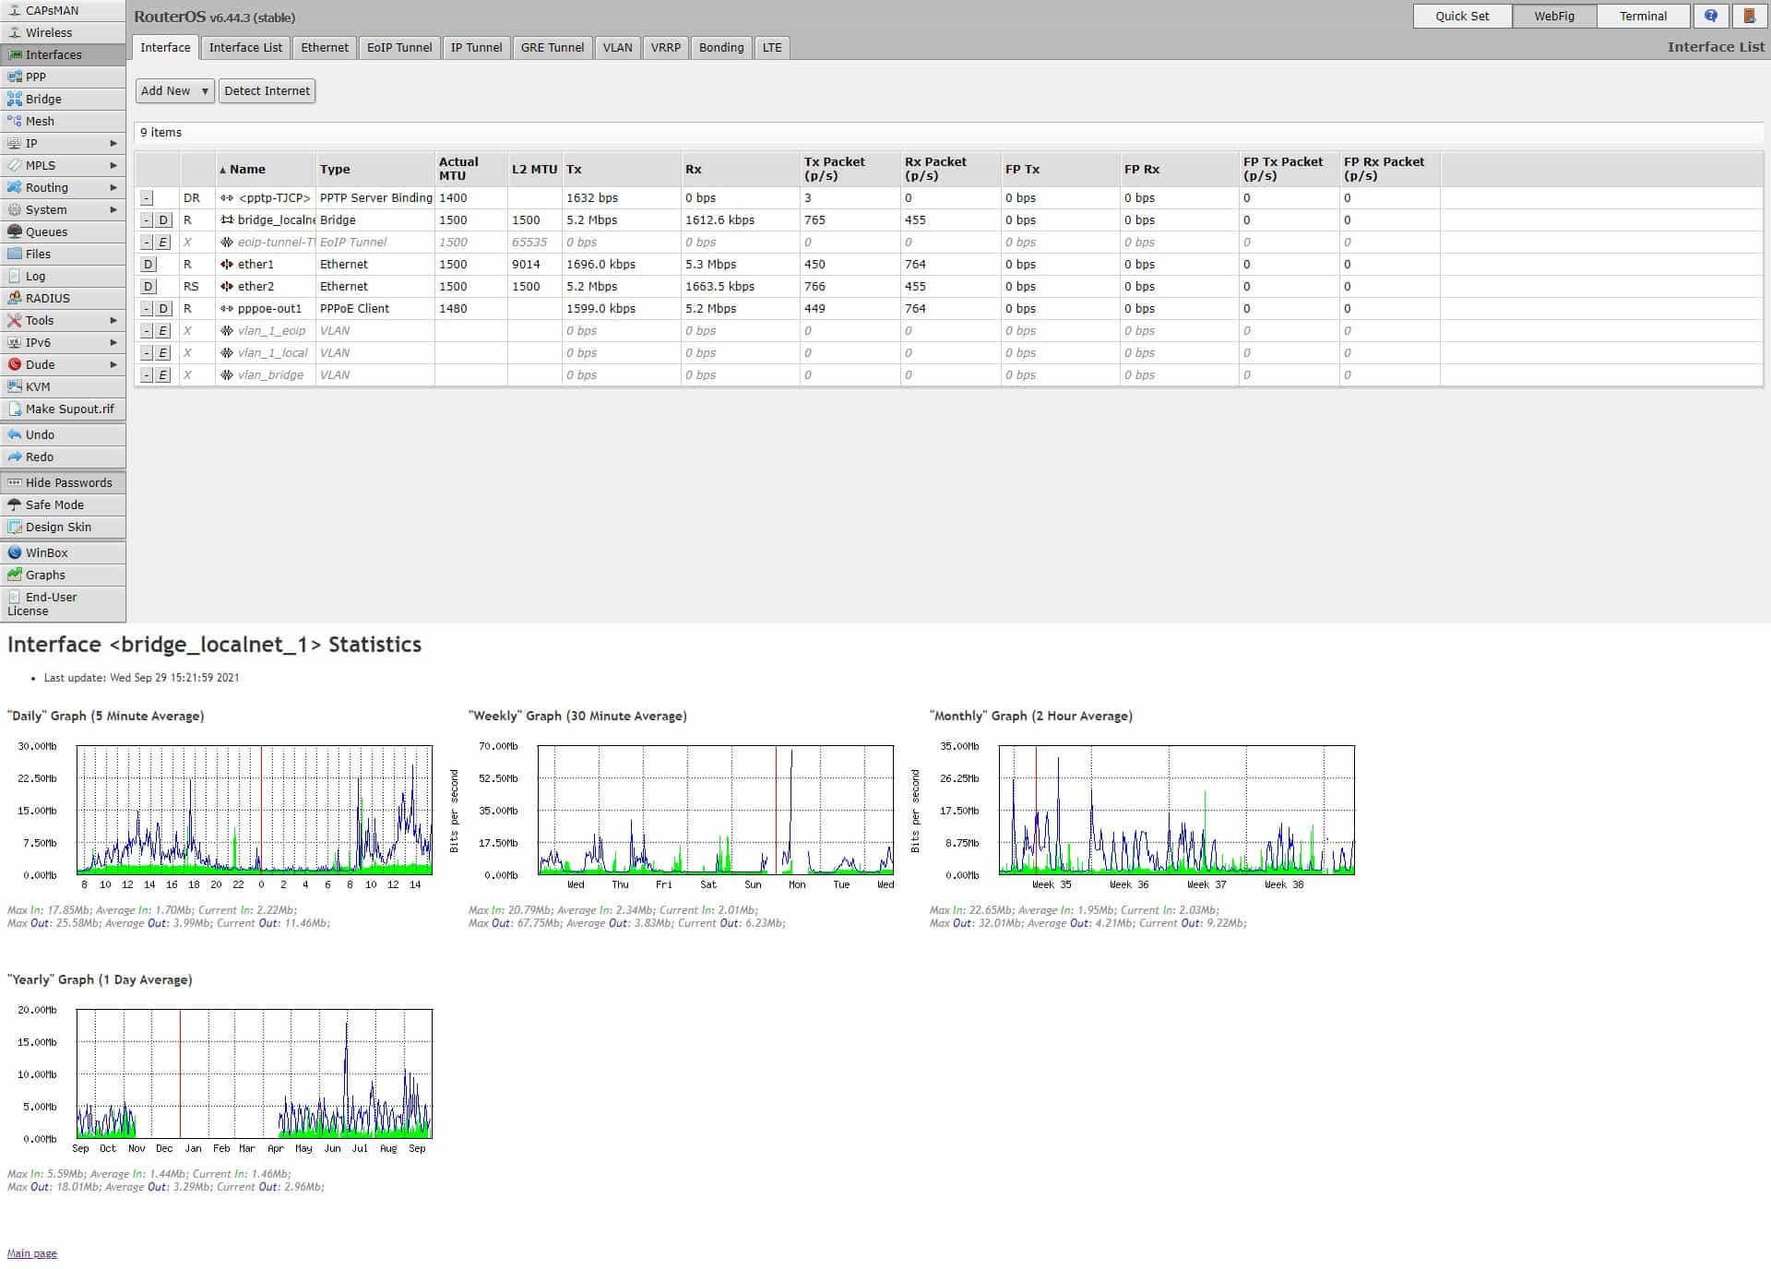Image resolution: width=1771 pixels, height=1269 pixels.
Task: Launch WinBox from the sidebar
Action: 46,552
